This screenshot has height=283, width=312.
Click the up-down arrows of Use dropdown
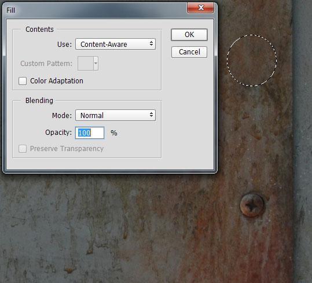coord(152,43)
